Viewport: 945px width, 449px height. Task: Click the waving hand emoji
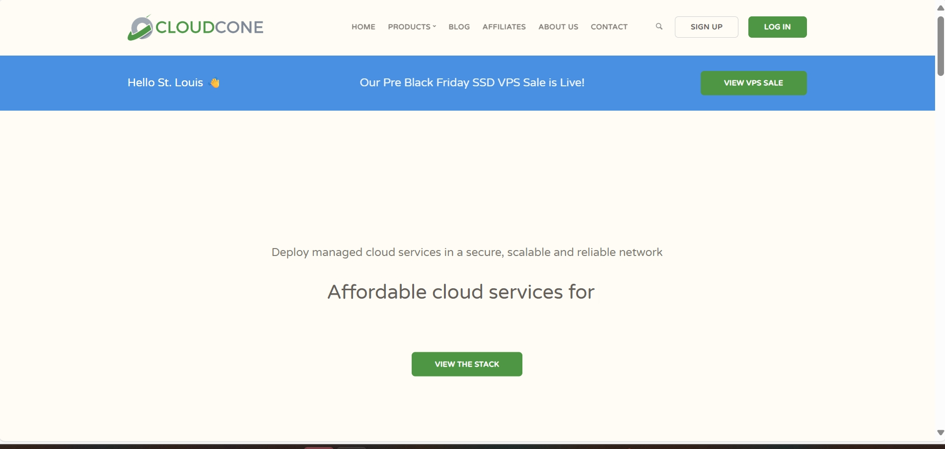(215, 83)
